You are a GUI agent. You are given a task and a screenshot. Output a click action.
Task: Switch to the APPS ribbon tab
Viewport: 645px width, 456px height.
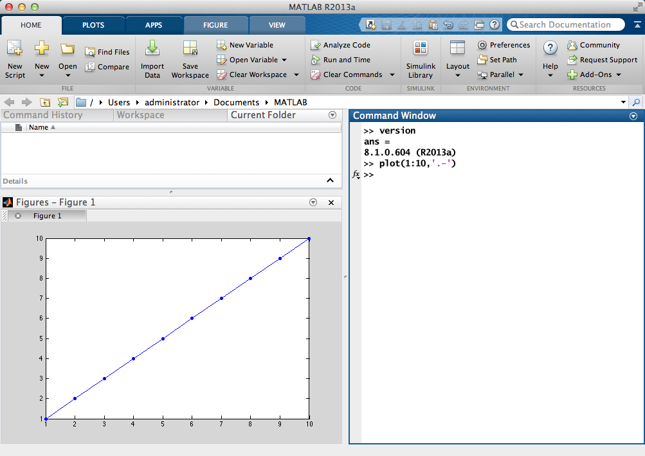(154, 25)
